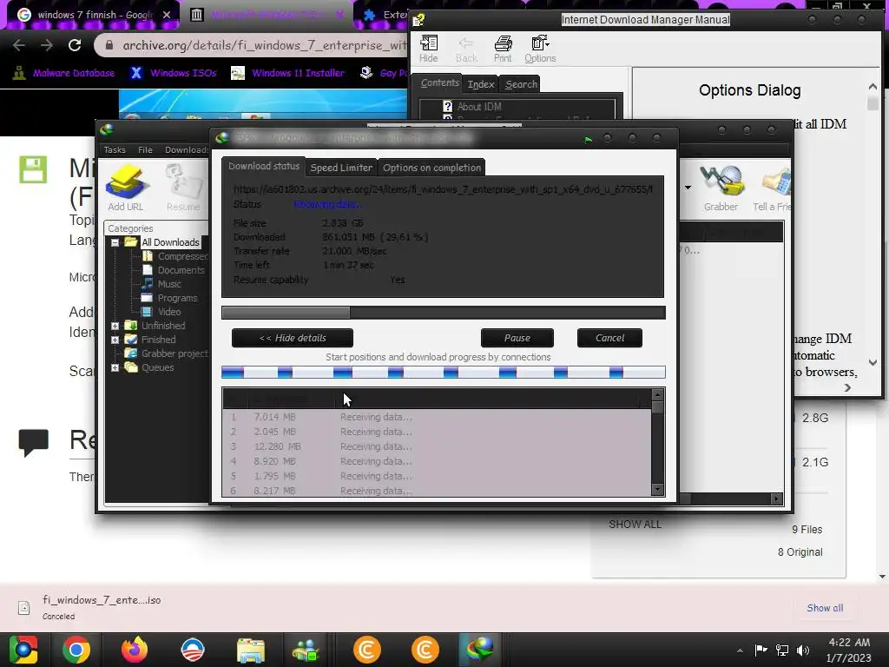Click Hide icon in IDM Manual
The height and width of the screenshot is (667, 889).
tap(429, 49)
